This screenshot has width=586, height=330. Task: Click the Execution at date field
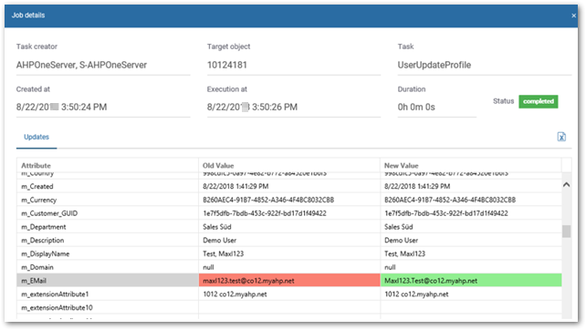294,108
